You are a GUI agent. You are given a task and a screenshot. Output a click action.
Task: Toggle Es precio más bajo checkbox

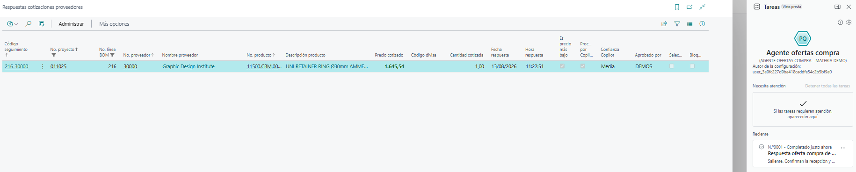point(562,66)
